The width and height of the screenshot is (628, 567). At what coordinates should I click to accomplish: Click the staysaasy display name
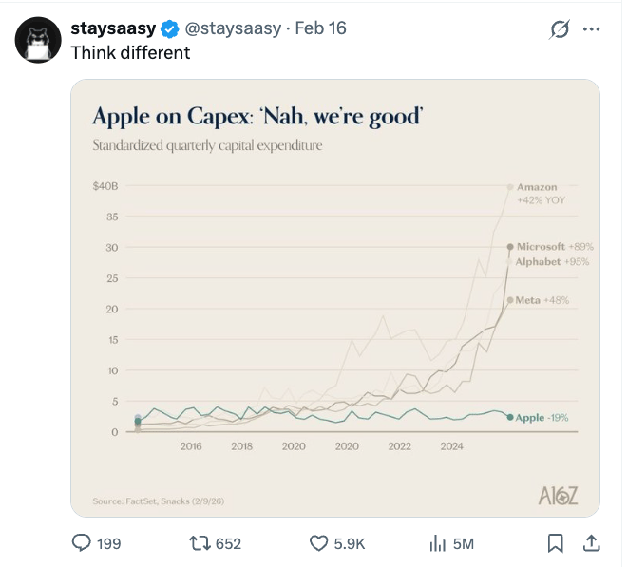click(x=112, y=28)
